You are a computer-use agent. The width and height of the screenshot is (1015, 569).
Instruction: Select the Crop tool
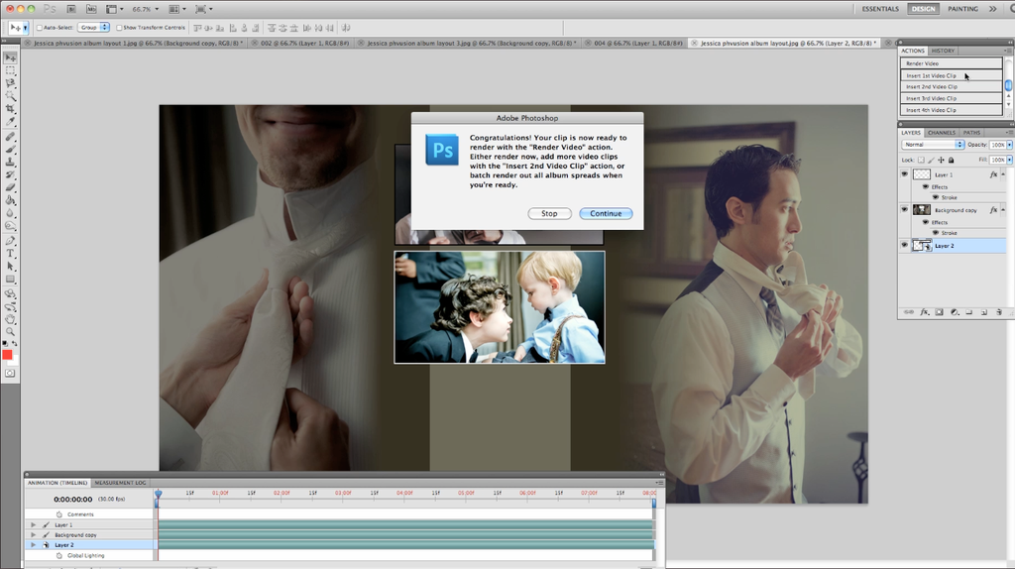pyautogui.click(x=10, y=109)
